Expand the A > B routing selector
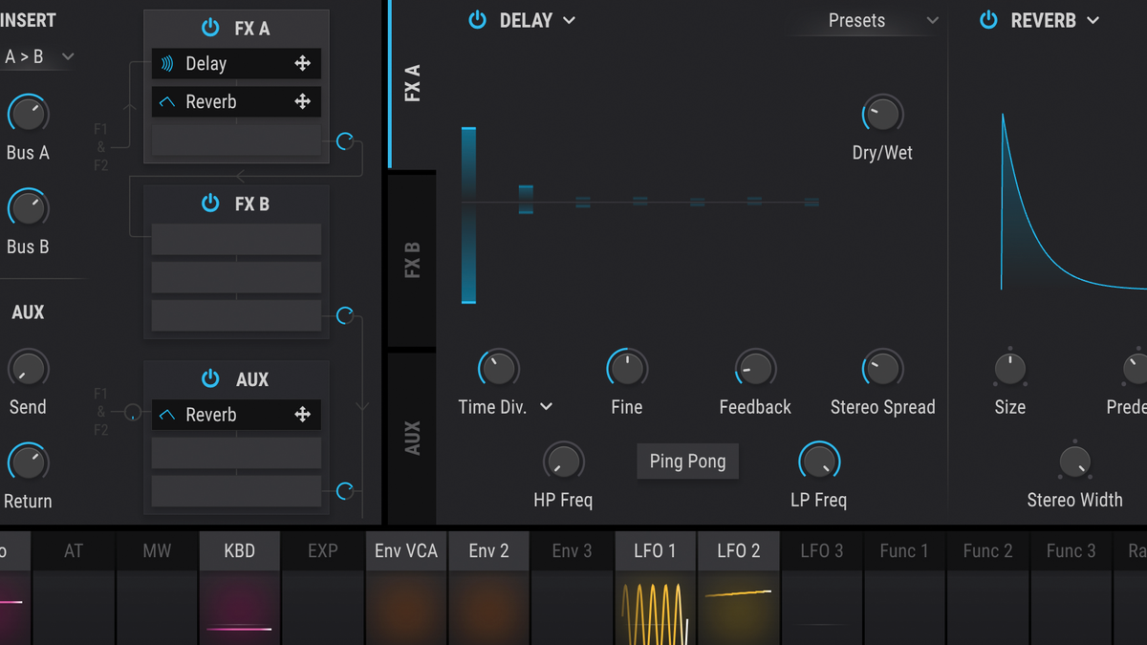The image size is (1147, 645). 38,55
